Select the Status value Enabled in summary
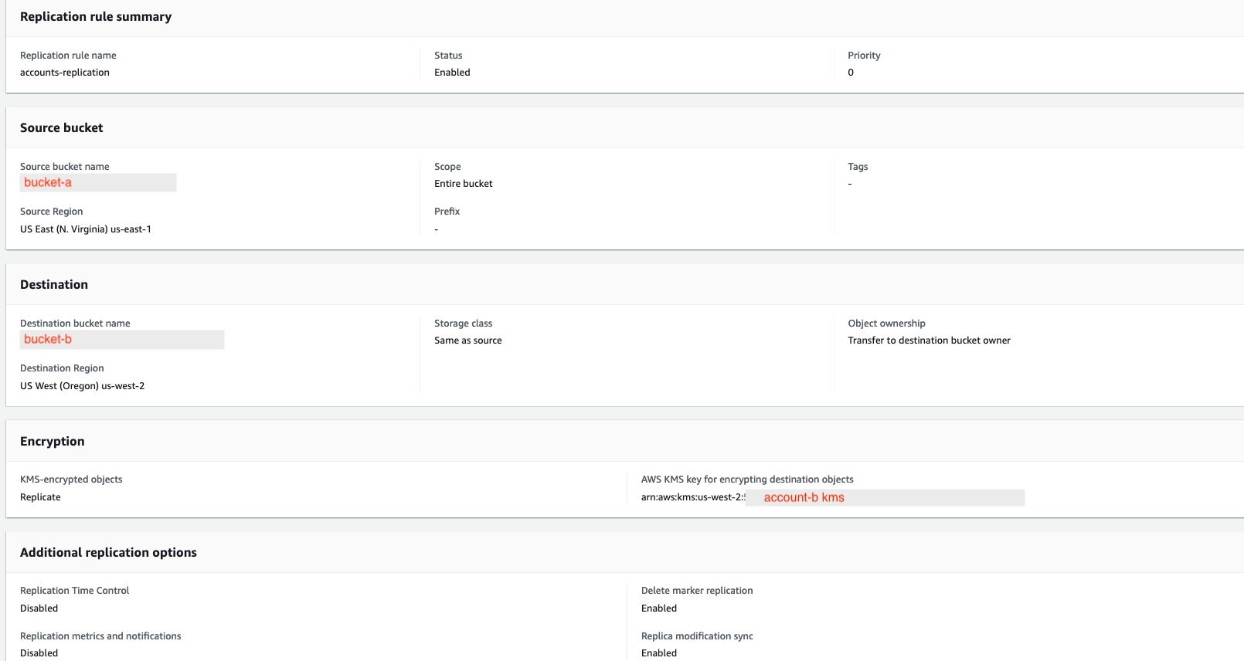Viewport: 1244px width, 661px height. [452, 73]
